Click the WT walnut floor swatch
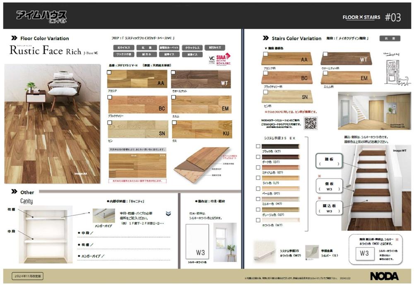This screenshot has height=286, width=414. (201, 79)
